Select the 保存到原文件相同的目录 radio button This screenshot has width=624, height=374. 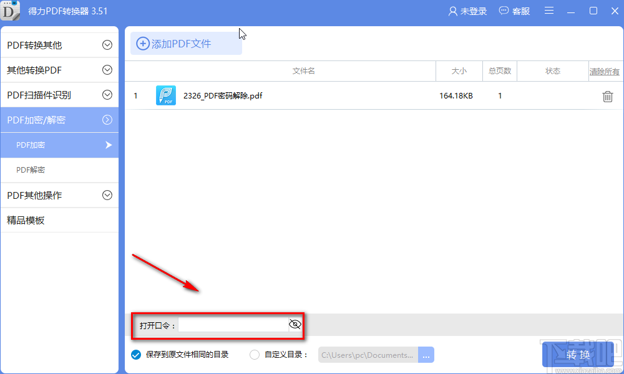coord(135,354)
